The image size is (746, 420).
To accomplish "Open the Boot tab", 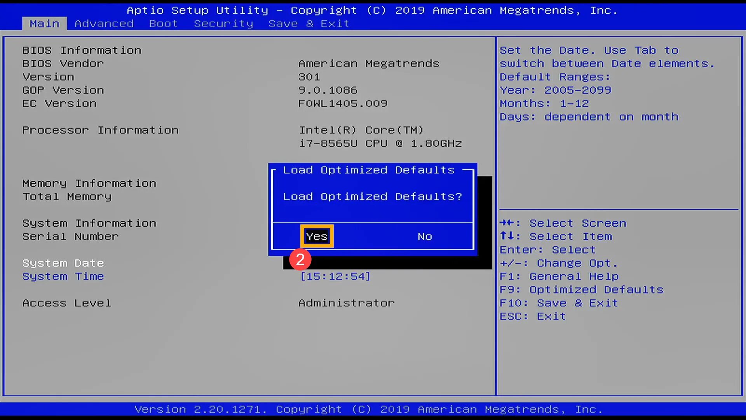I will [163, 24].
